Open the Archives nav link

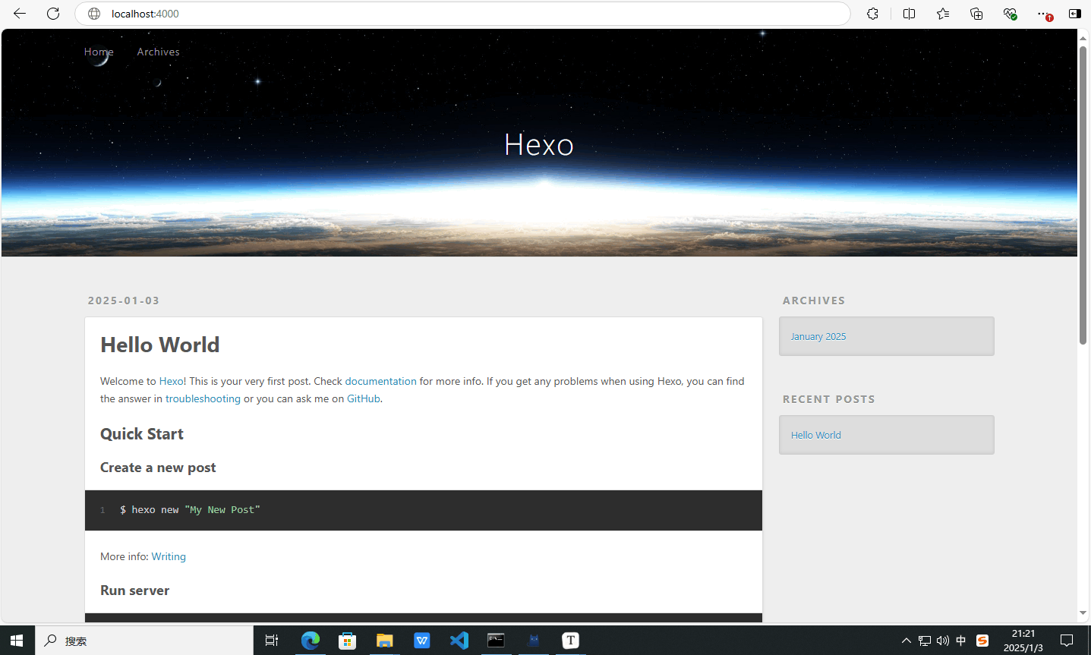click(158, 52)
